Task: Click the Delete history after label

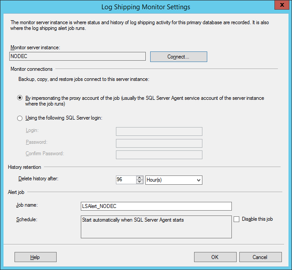Action: coord(38,179)
